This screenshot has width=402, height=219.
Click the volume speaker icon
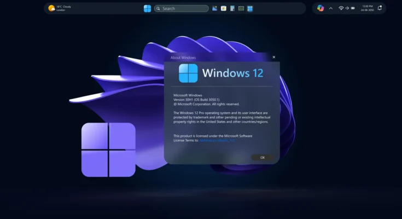[347, 8]
